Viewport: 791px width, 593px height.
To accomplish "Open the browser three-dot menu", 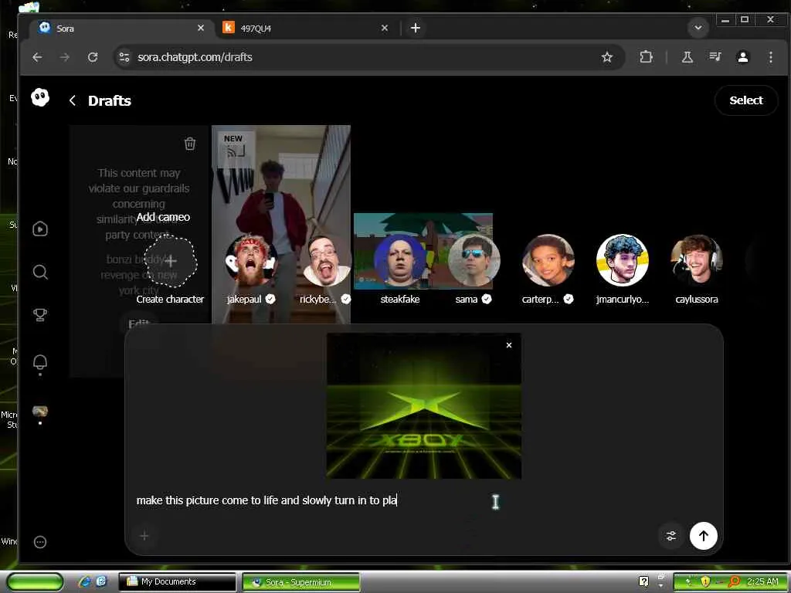I will click(770, 57).
